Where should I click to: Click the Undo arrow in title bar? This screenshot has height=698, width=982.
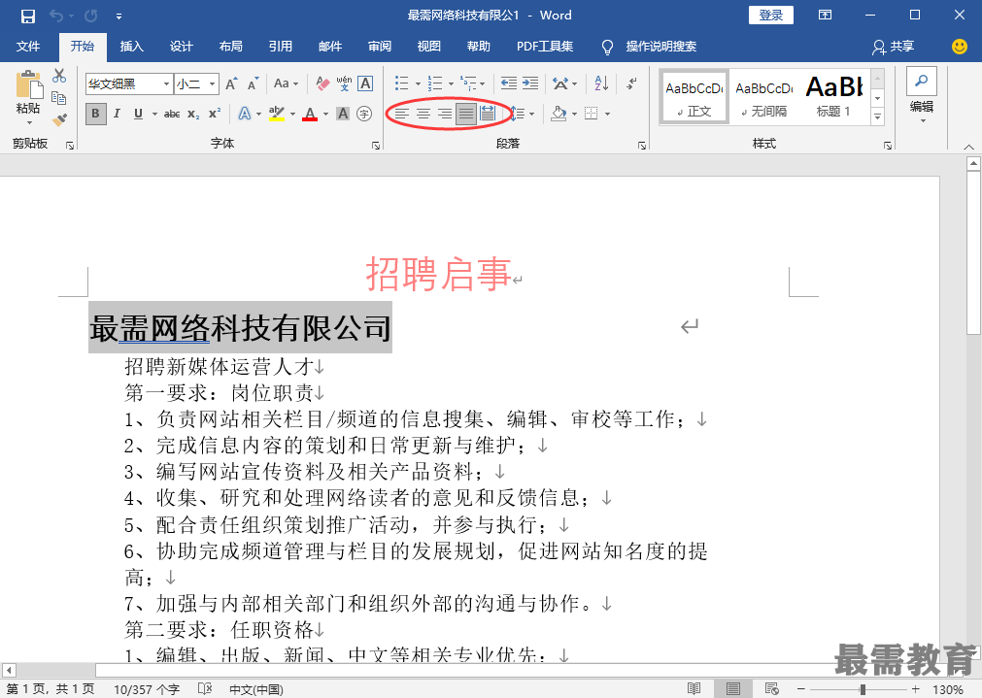(x=56, y=16)
